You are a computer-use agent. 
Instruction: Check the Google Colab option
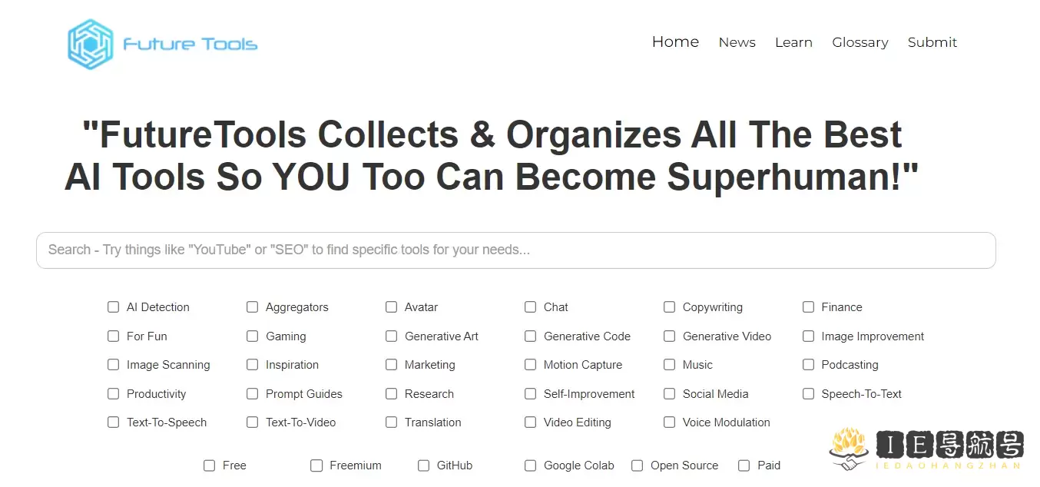pos(530,465)
